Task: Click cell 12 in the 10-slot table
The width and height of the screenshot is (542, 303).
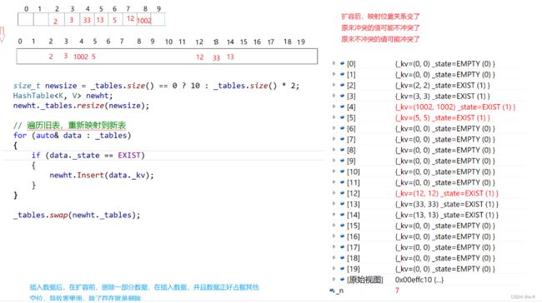Action: tap(130, 18)
